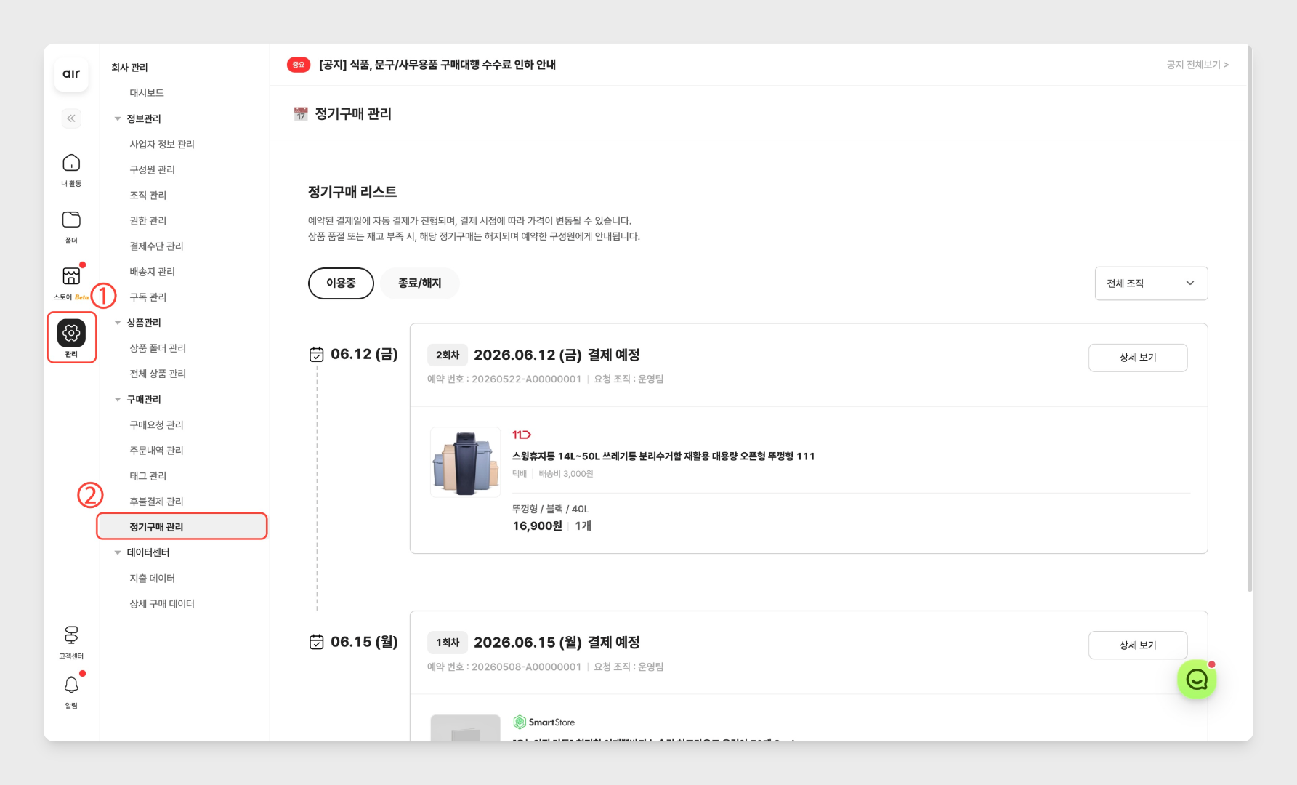The width and height of the screenshot is (1297, 785).
Task: Open 사업자 정보 관리 menu item
Action: 162,144
